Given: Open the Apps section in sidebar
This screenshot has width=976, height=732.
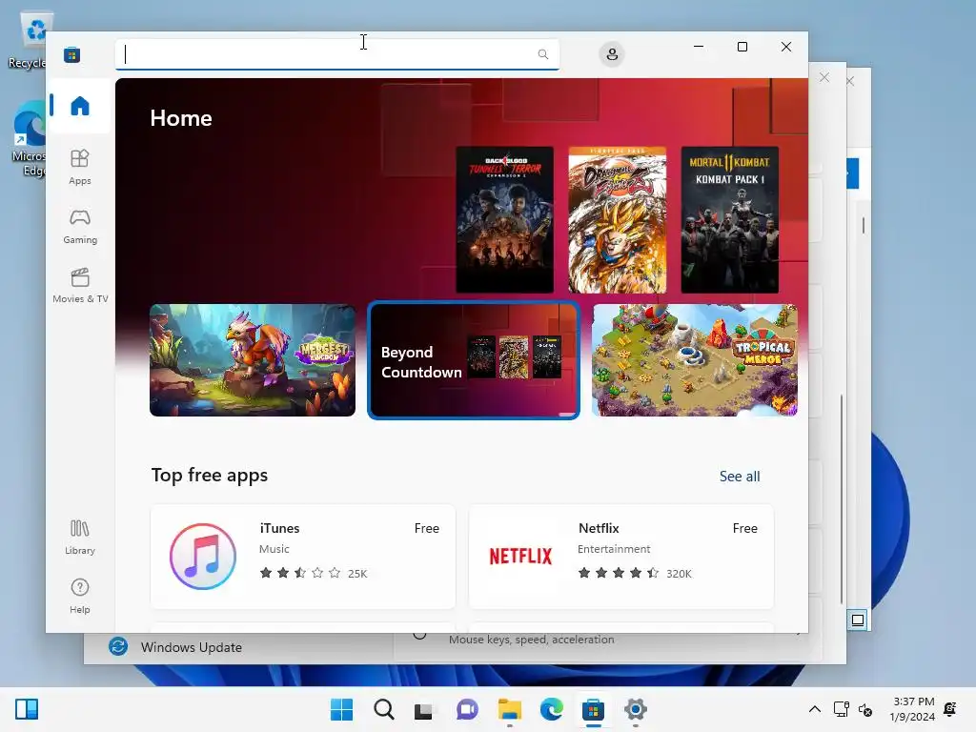Looking at the screenshot, I should click(x=80, y=168).
